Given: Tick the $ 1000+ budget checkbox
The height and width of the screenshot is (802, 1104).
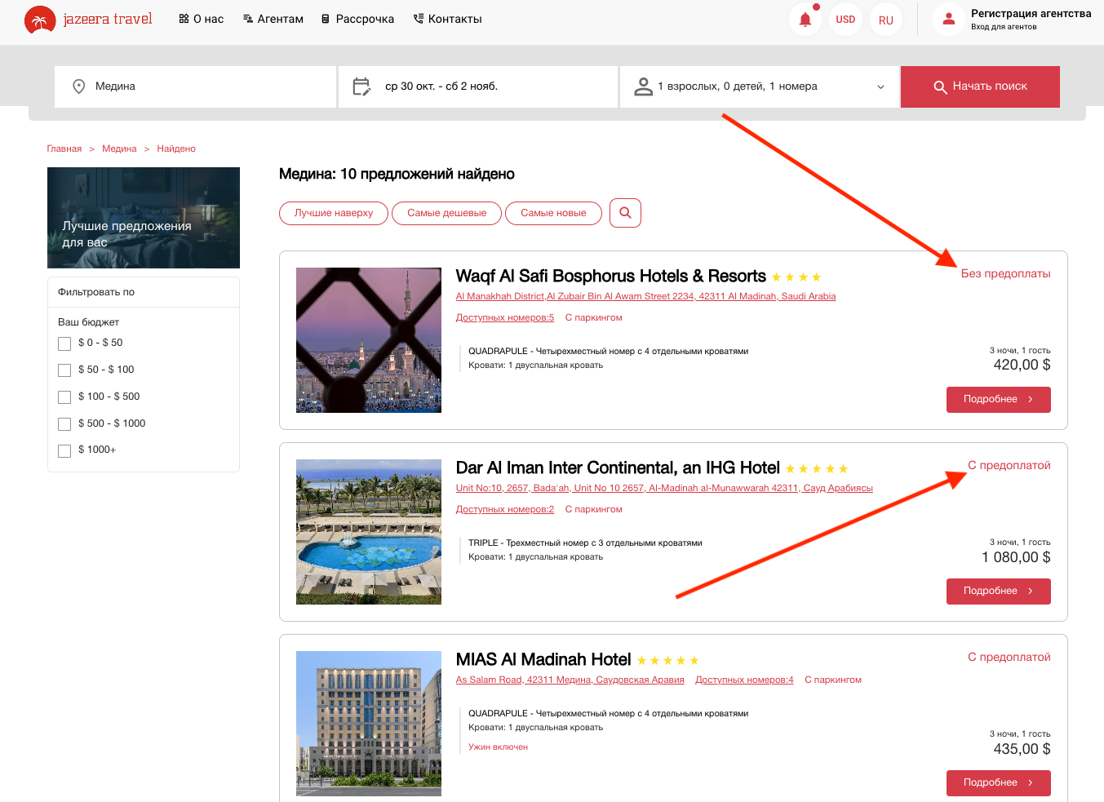Looking at the screenshot, I should pyautogui.click(x=64, y=451).
